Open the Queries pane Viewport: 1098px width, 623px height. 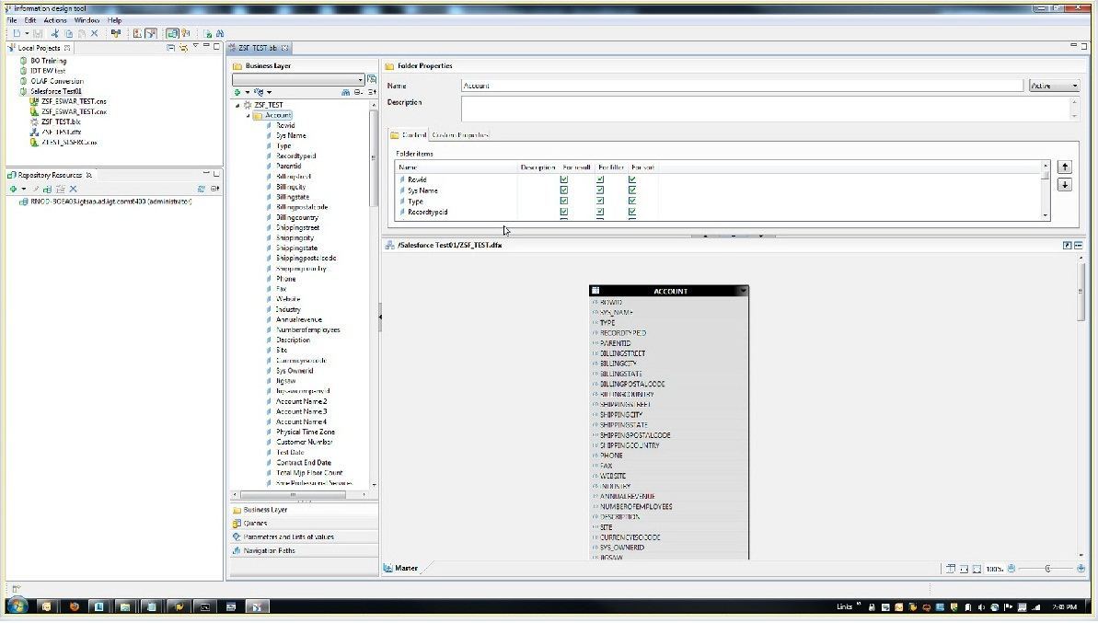click(255, 523)
